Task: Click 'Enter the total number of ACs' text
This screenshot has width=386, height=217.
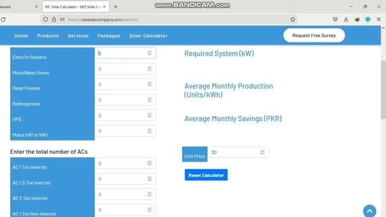Action: coord(49,151)
